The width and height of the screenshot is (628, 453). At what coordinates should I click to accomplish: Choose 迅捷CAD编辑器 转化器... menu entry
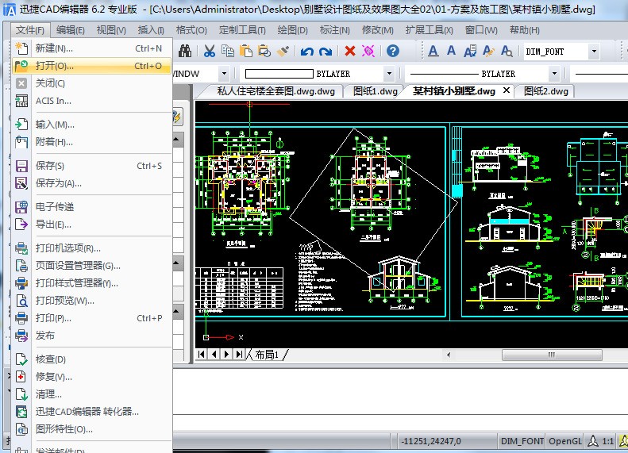point(92,412)
